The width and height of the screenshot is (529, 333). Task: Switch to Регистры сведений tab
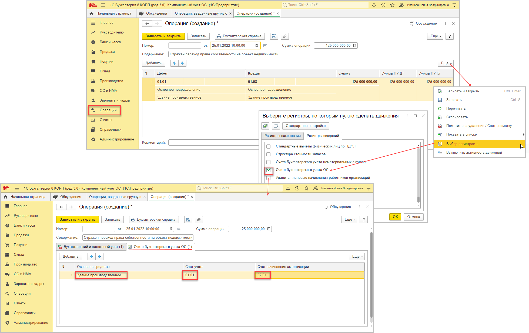click(323, 136)
